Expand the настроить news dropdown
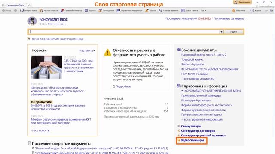Viewport: 275px width, 154px height. (x=87, y=50)
